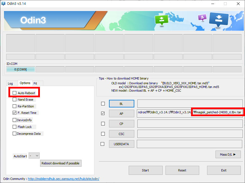
Task: Click the purple download icon in banner
Action: click(x=202, y=17)
